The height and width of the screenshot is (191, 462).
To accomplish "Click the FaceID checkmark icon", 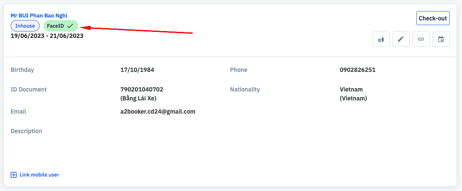I will click(x=70, y=26).
